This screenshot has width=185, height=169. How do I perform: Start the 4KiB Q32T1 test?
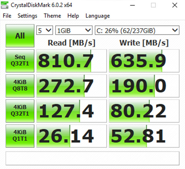(x=20, y=111)
